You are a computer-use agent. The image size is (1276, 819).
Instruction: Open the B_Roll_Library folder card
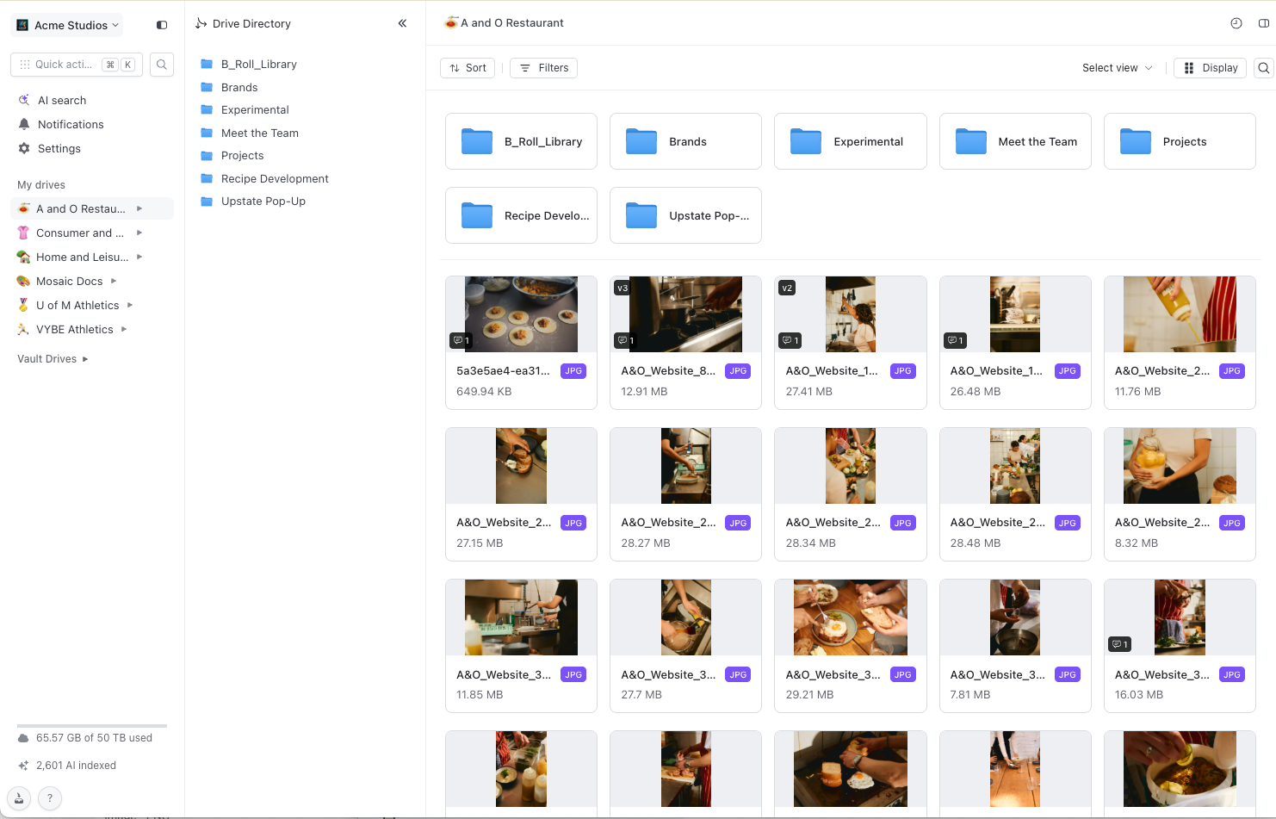coord(521,141)
